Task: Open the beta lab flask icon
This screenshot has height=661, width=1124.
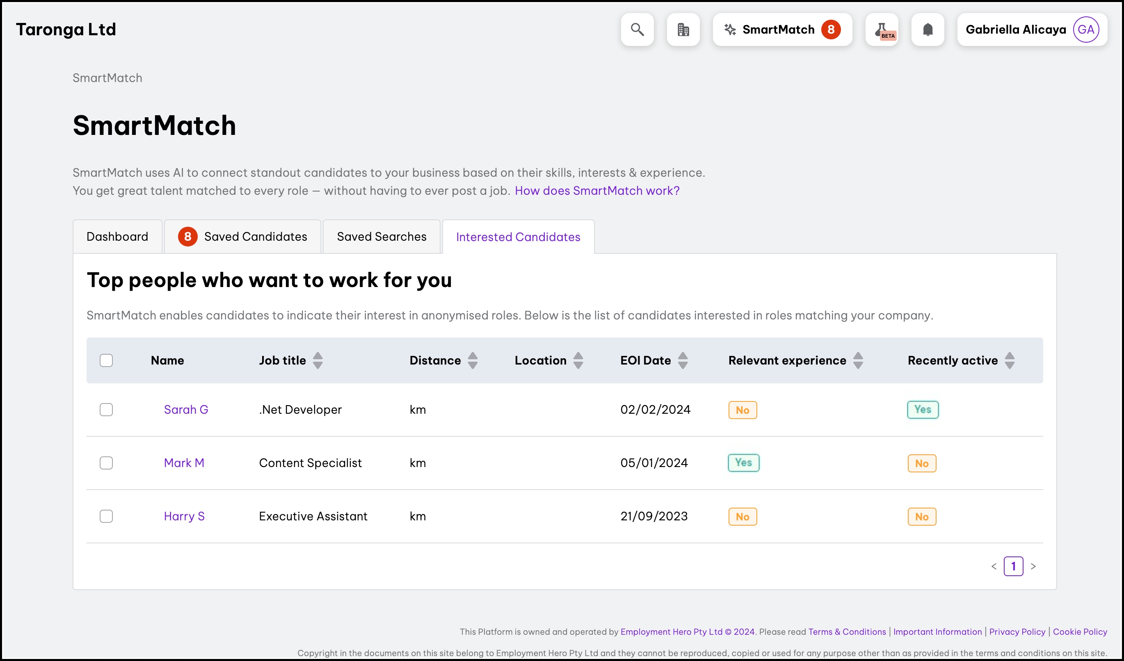Action: pos(882,30)
